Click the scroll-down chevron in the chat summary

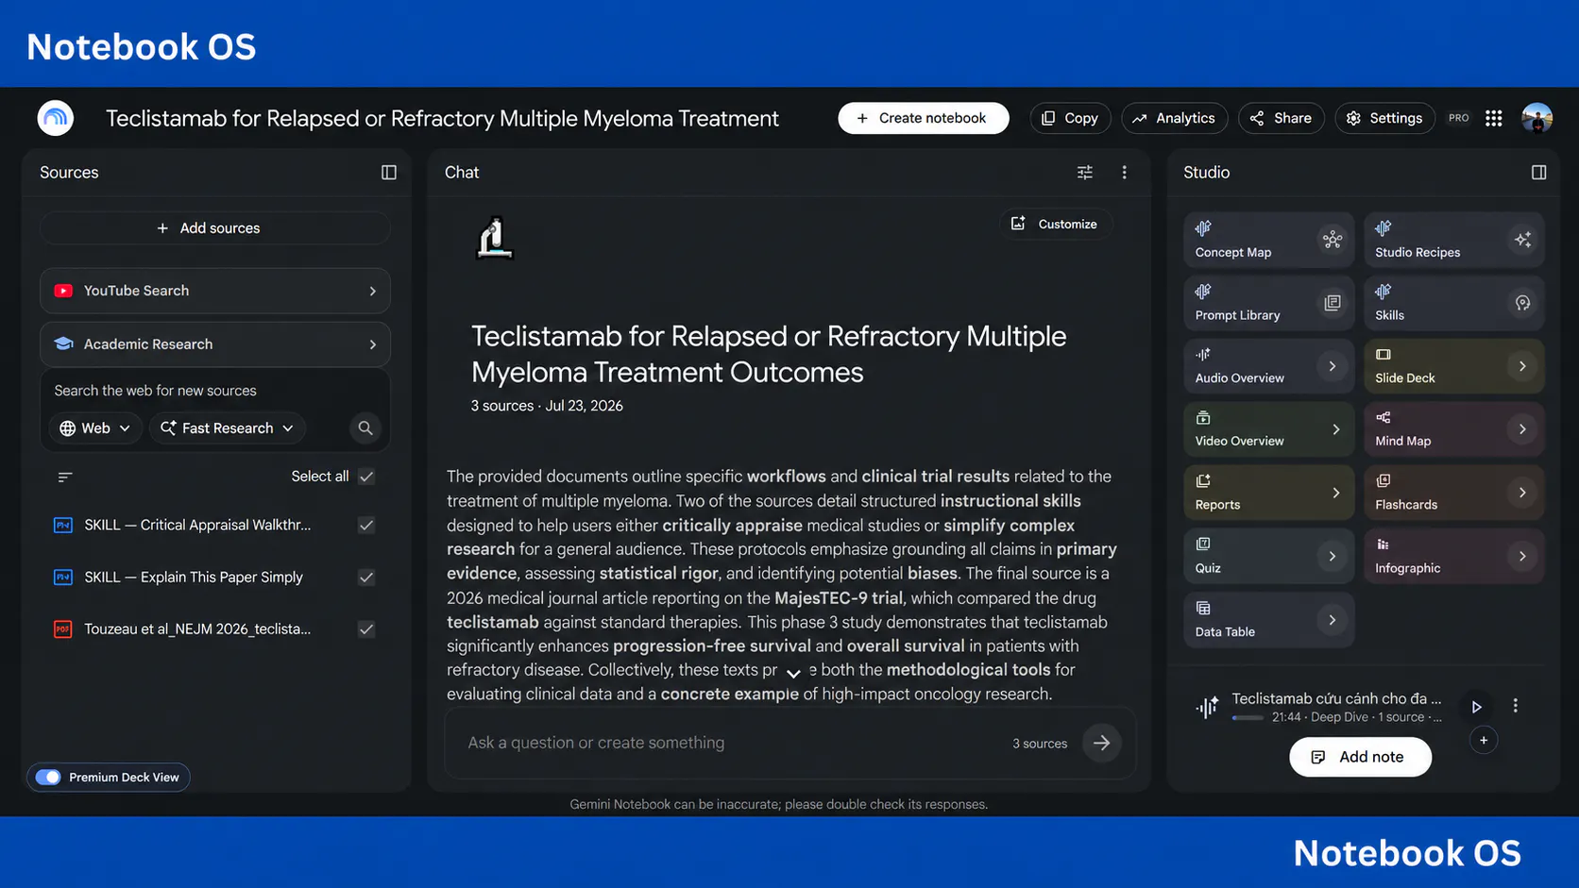(793, 673)
